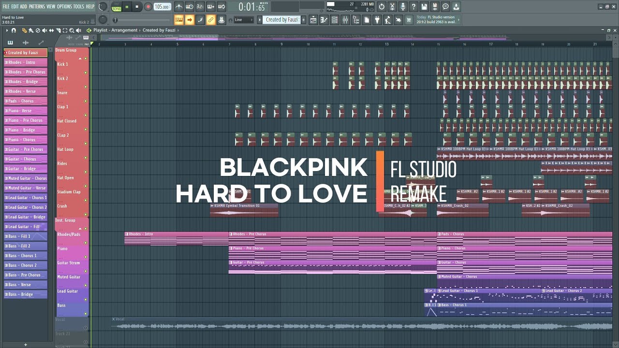
Task: Select the Draw pencil tool in Playlist
Action: (25, 30)
